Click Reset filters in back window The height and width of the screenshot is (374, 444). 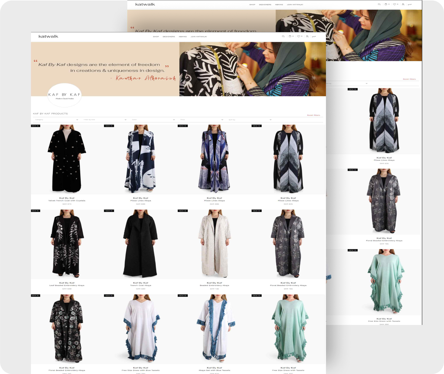(409, 79)
